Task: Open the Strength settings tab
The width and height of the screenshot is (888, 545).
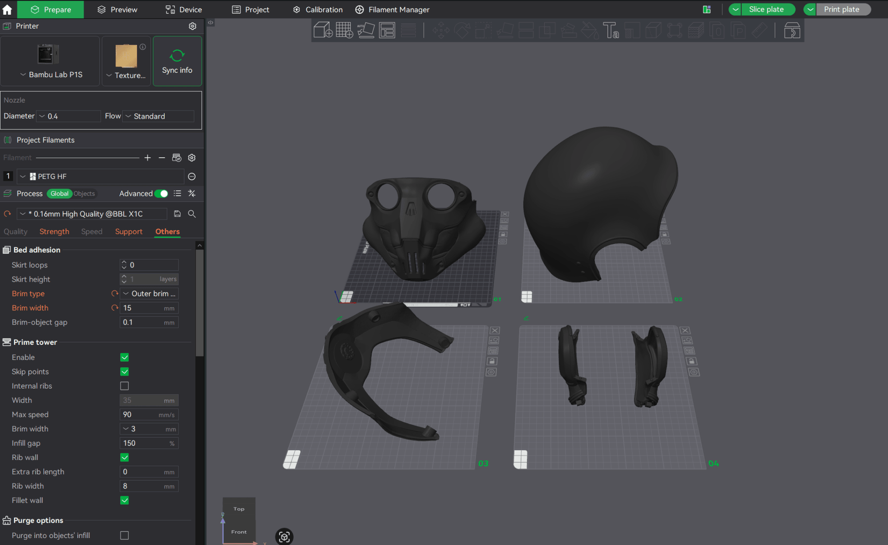Action: point(54,231)
